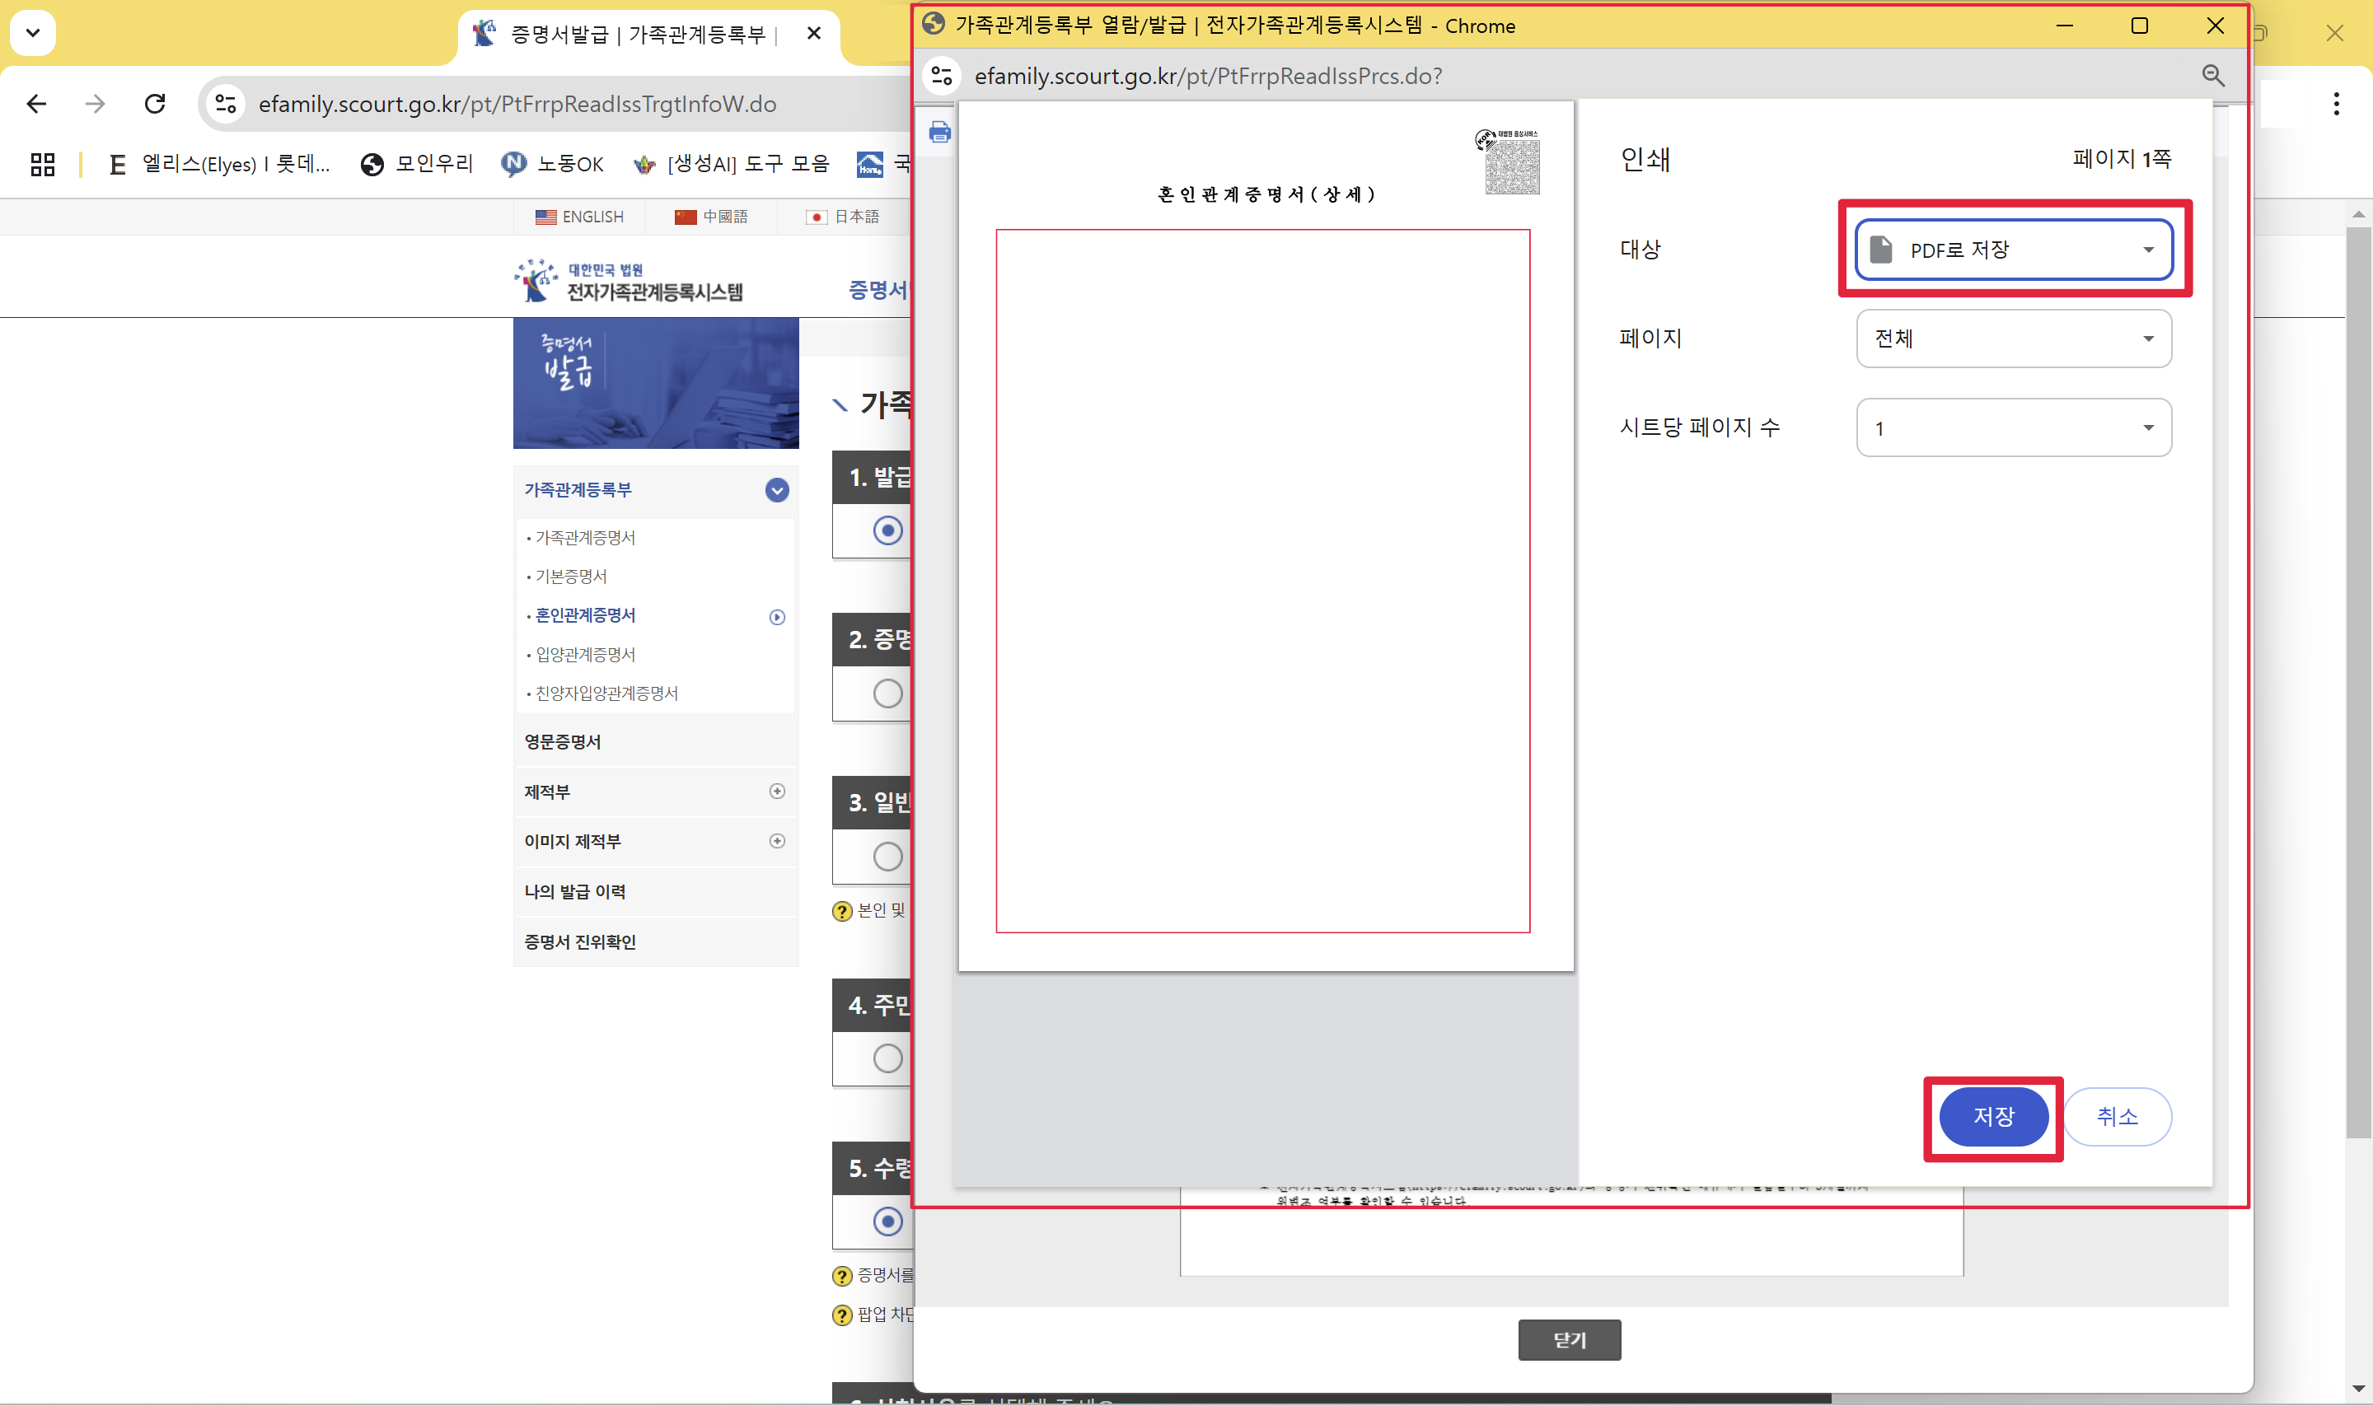The image size is (2373, 1406).
Task: Click the 취소 button in print dialog
Action: 2117,1117
